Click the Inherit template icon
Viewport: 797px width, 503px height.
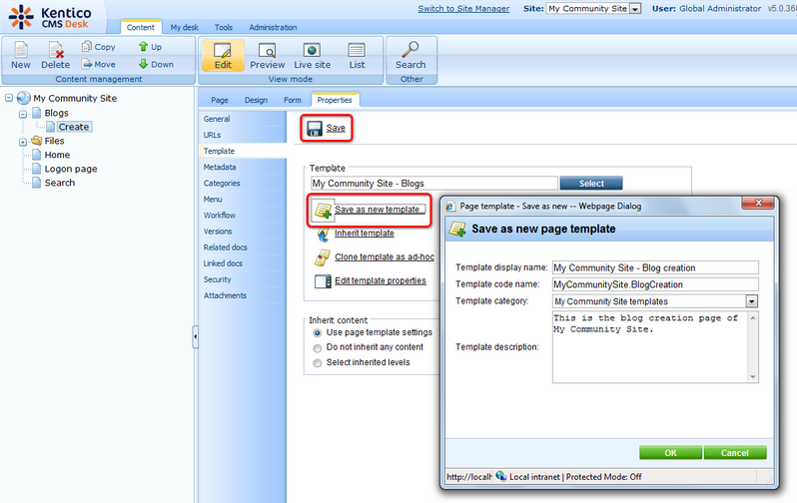[x=323, y=235]
